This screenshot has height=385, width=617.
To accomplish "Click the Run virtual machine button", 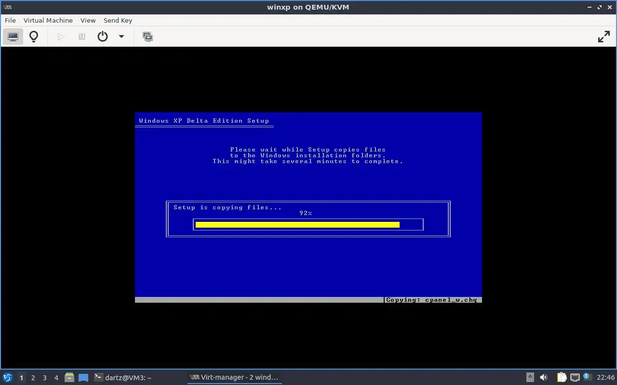I will click(61, 37).
